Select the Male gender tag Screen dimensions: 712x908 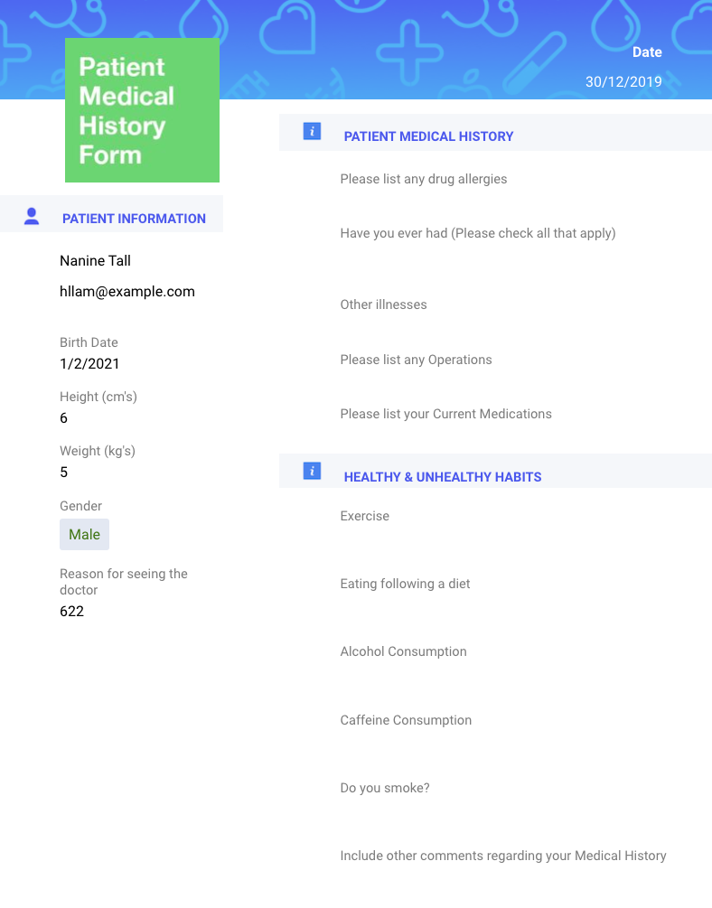coord(84,534)
